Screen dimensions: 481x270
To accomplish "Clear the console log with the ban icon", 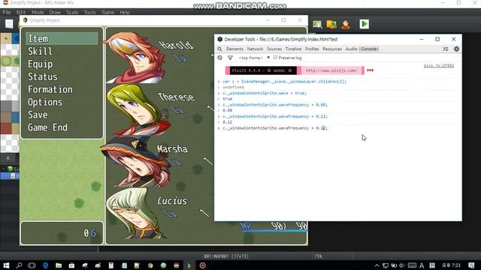I will tap(219, 58).
